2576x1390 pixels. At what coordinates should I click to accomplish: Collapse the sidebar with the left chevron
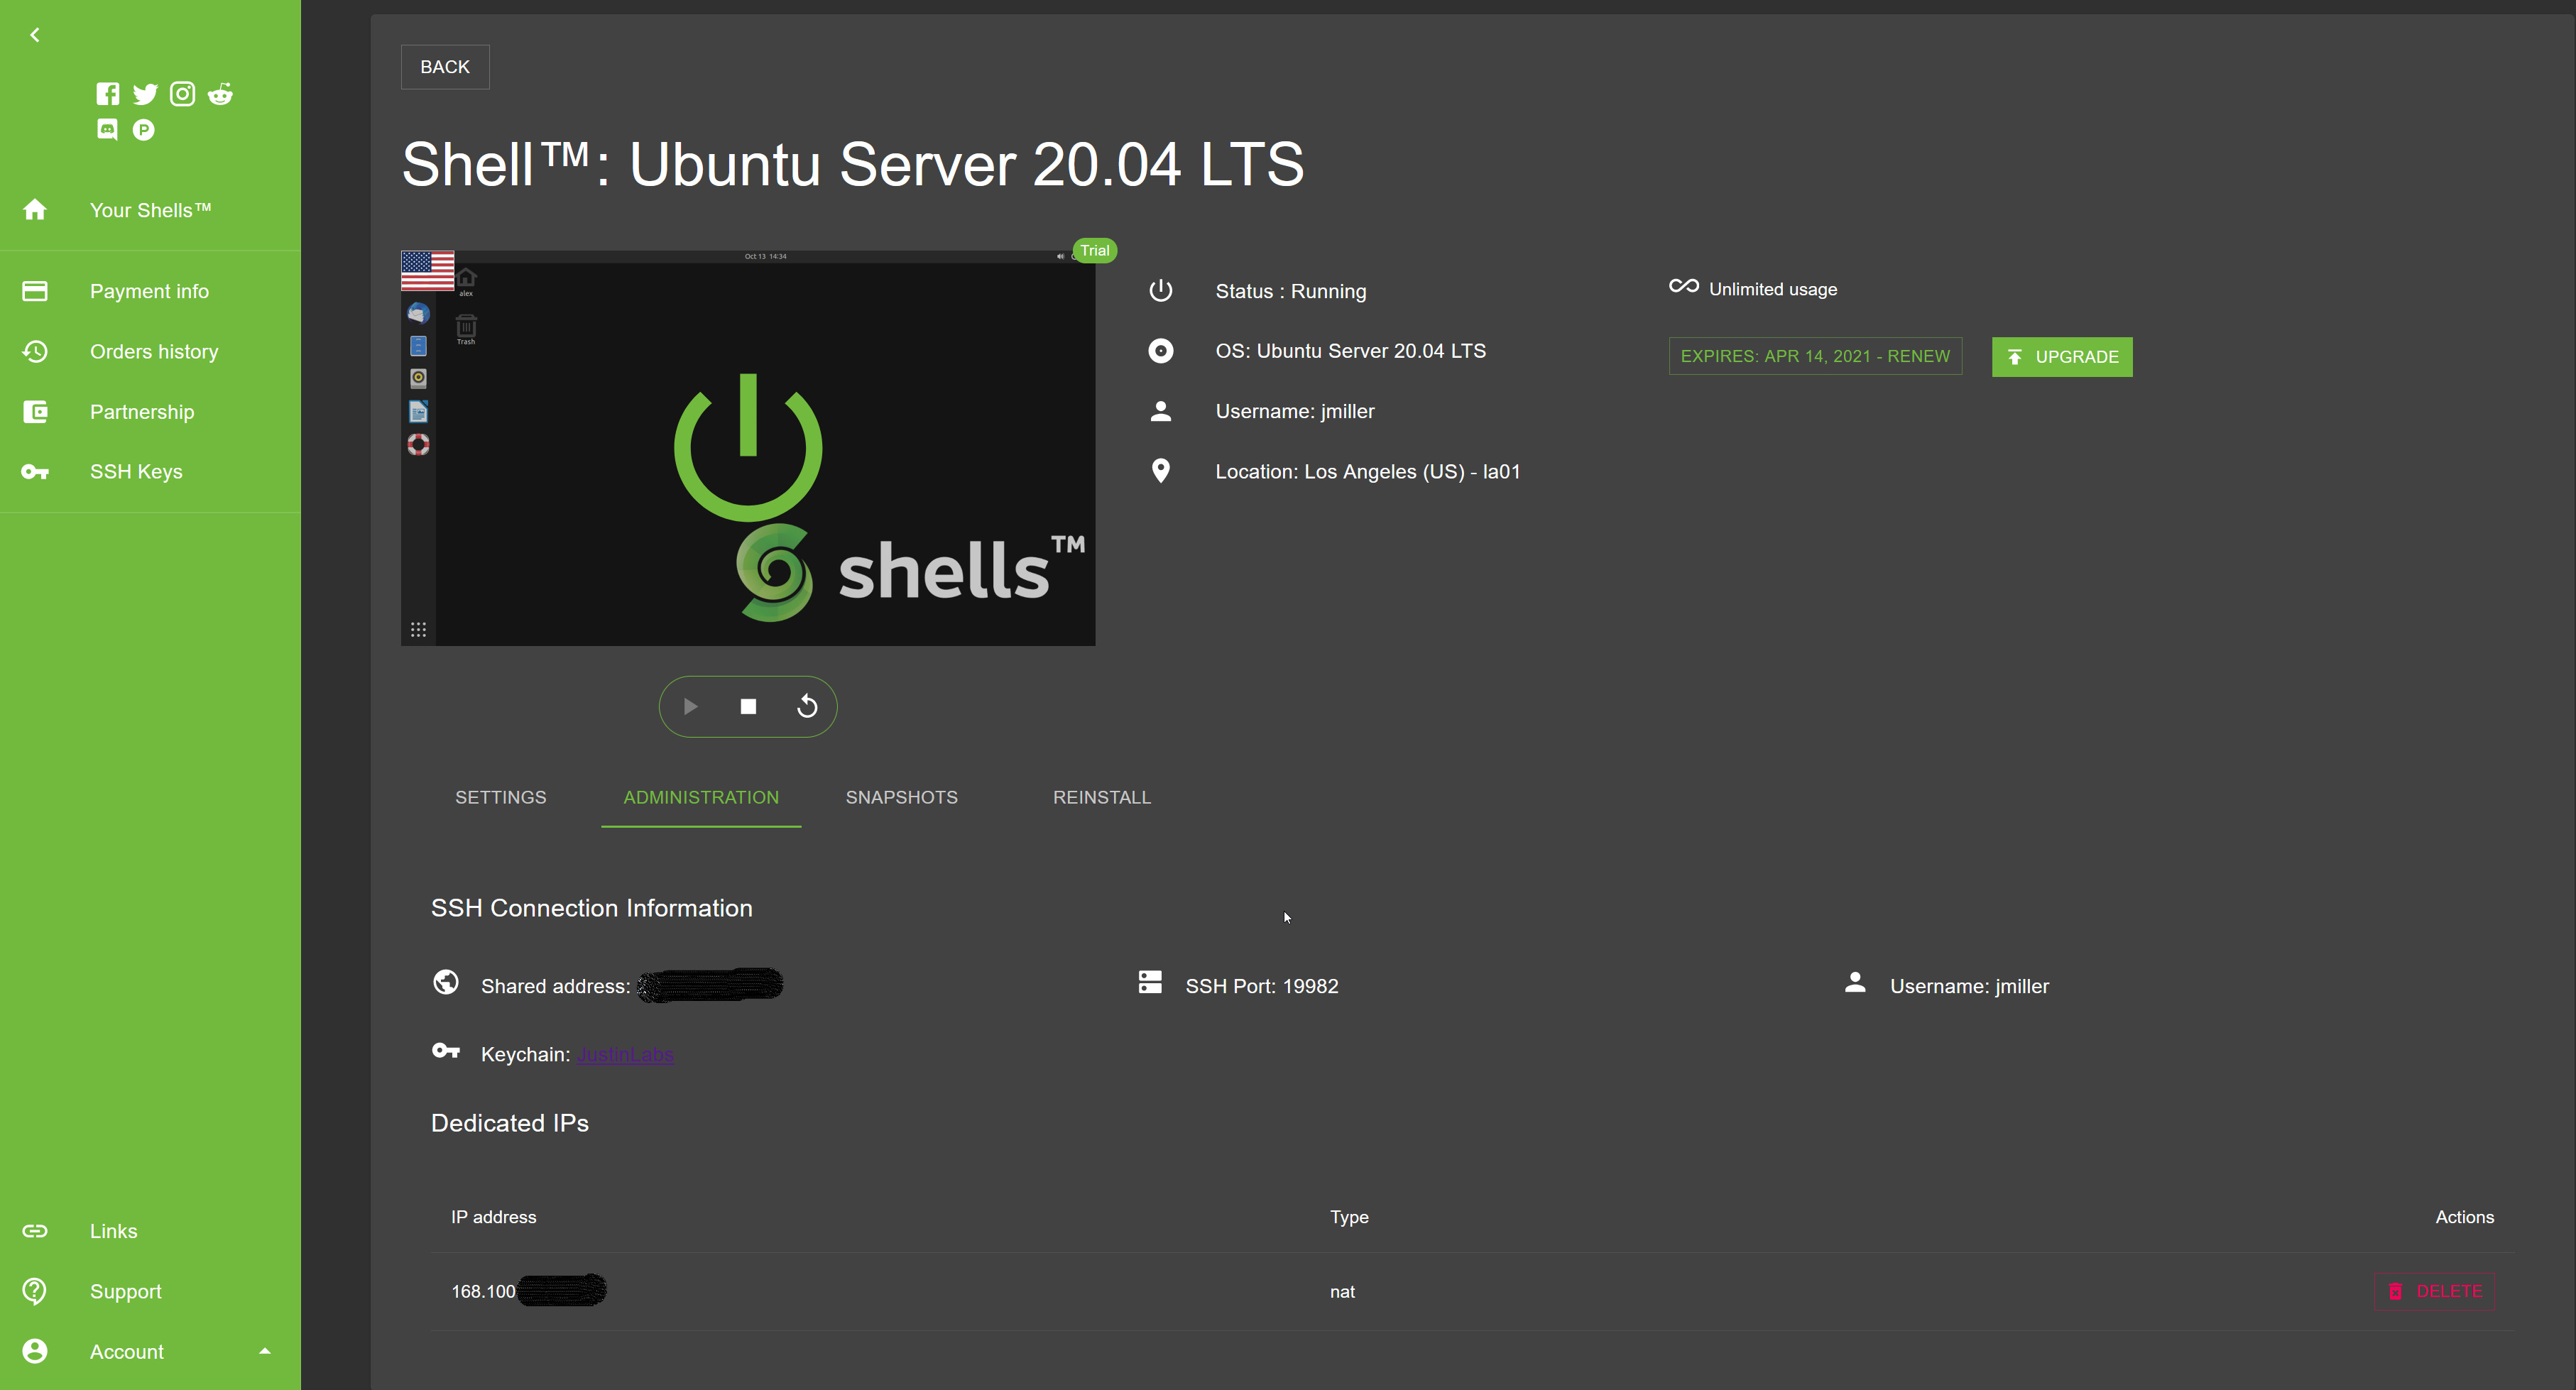click(35, 35)
